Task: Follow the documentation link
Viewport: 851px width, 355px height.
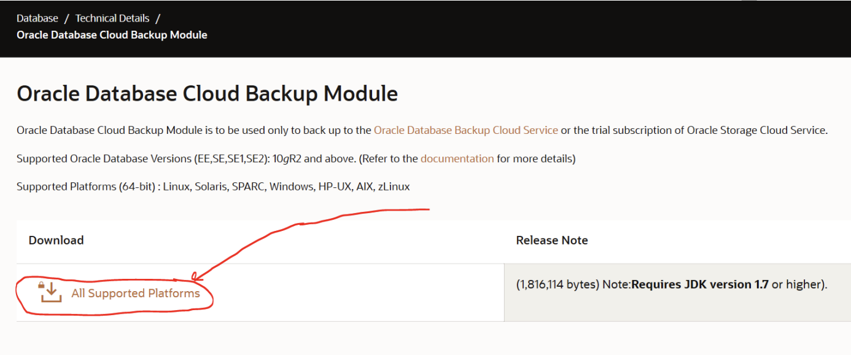Action: [457, 158]
